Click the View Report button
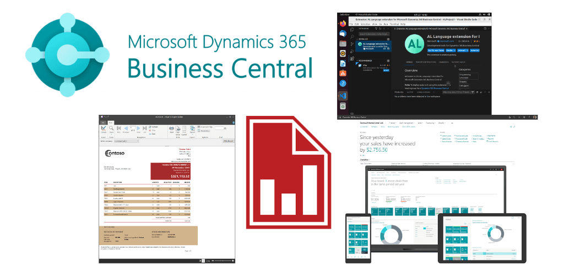Image resolution: width=564 pixels, height=272 pixels. coord(229,141)
